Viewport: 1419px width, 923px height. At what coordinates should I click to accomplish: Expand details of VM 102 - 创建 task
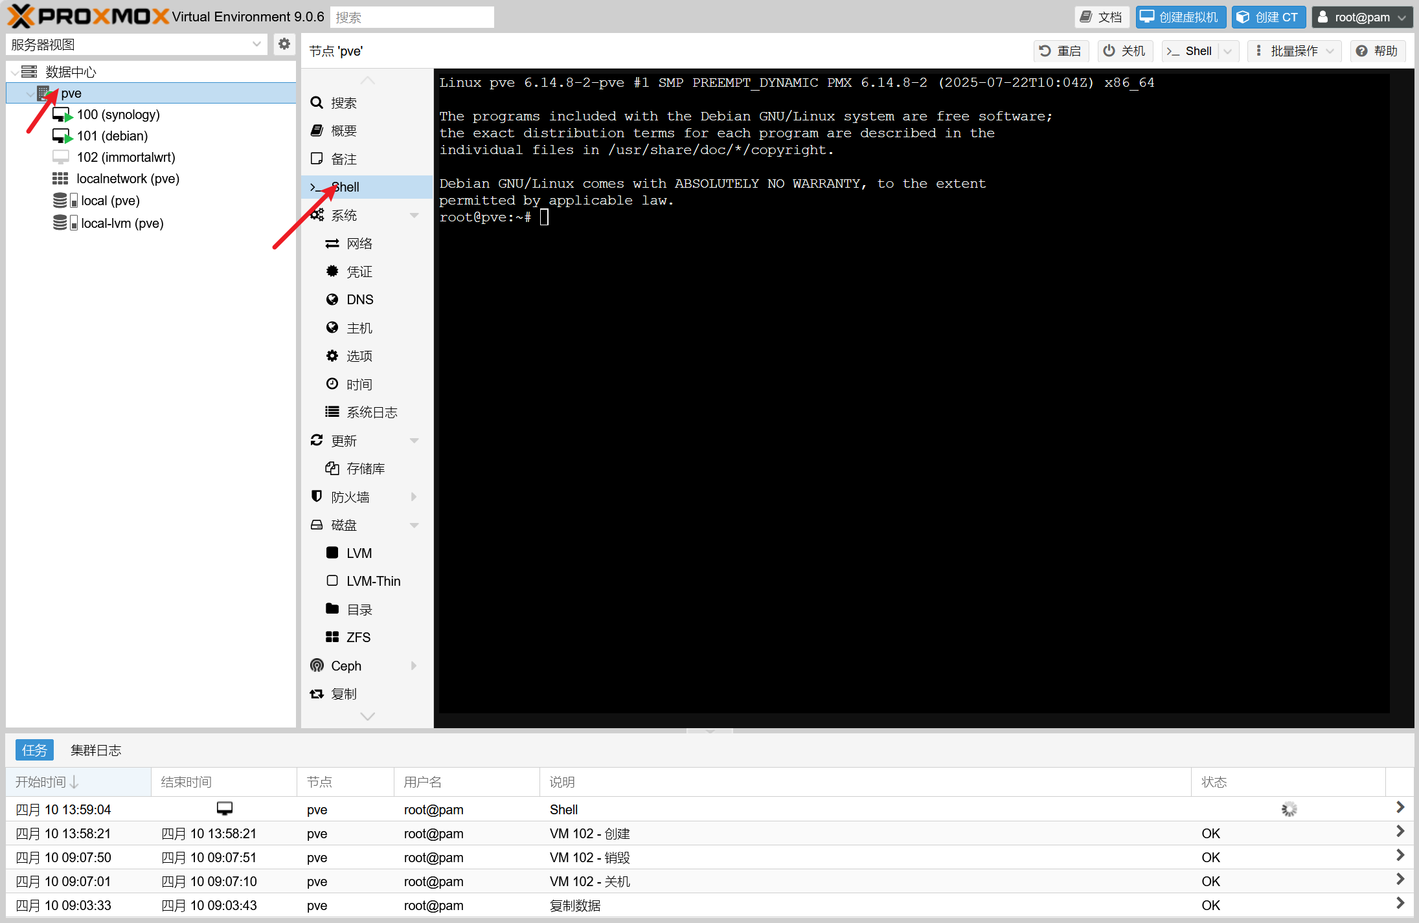tap(1400, 831)
